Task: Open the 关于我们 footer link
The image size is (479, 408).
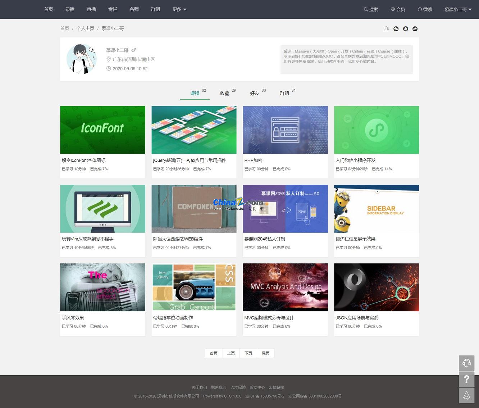Action: click(x=199, y=387)
